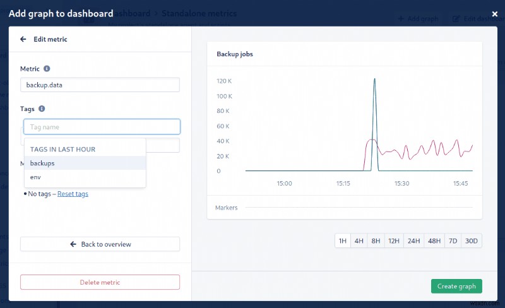Click the Reset tags link
Screen dimensions: 505x308
click(73, 194)
